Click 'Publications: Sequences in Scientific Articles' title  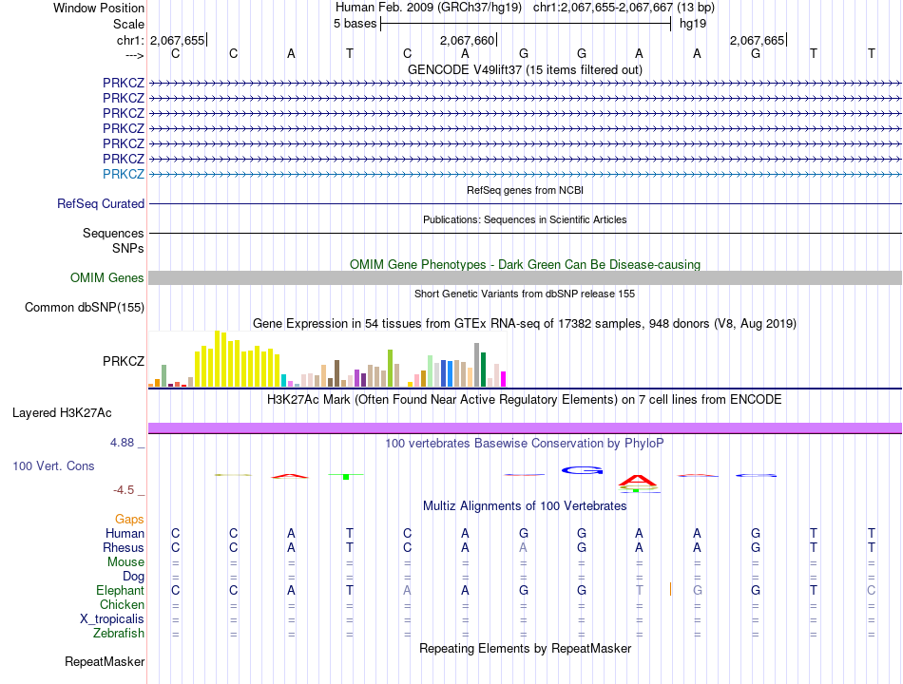525,219
